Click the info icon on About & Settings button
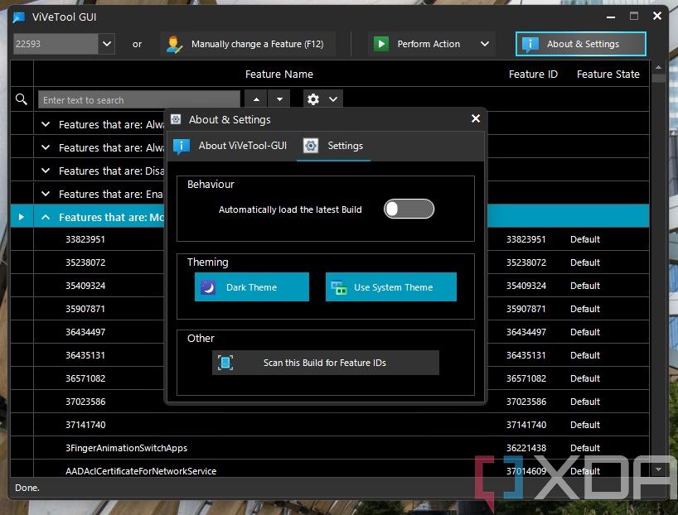 coord(530,44)
